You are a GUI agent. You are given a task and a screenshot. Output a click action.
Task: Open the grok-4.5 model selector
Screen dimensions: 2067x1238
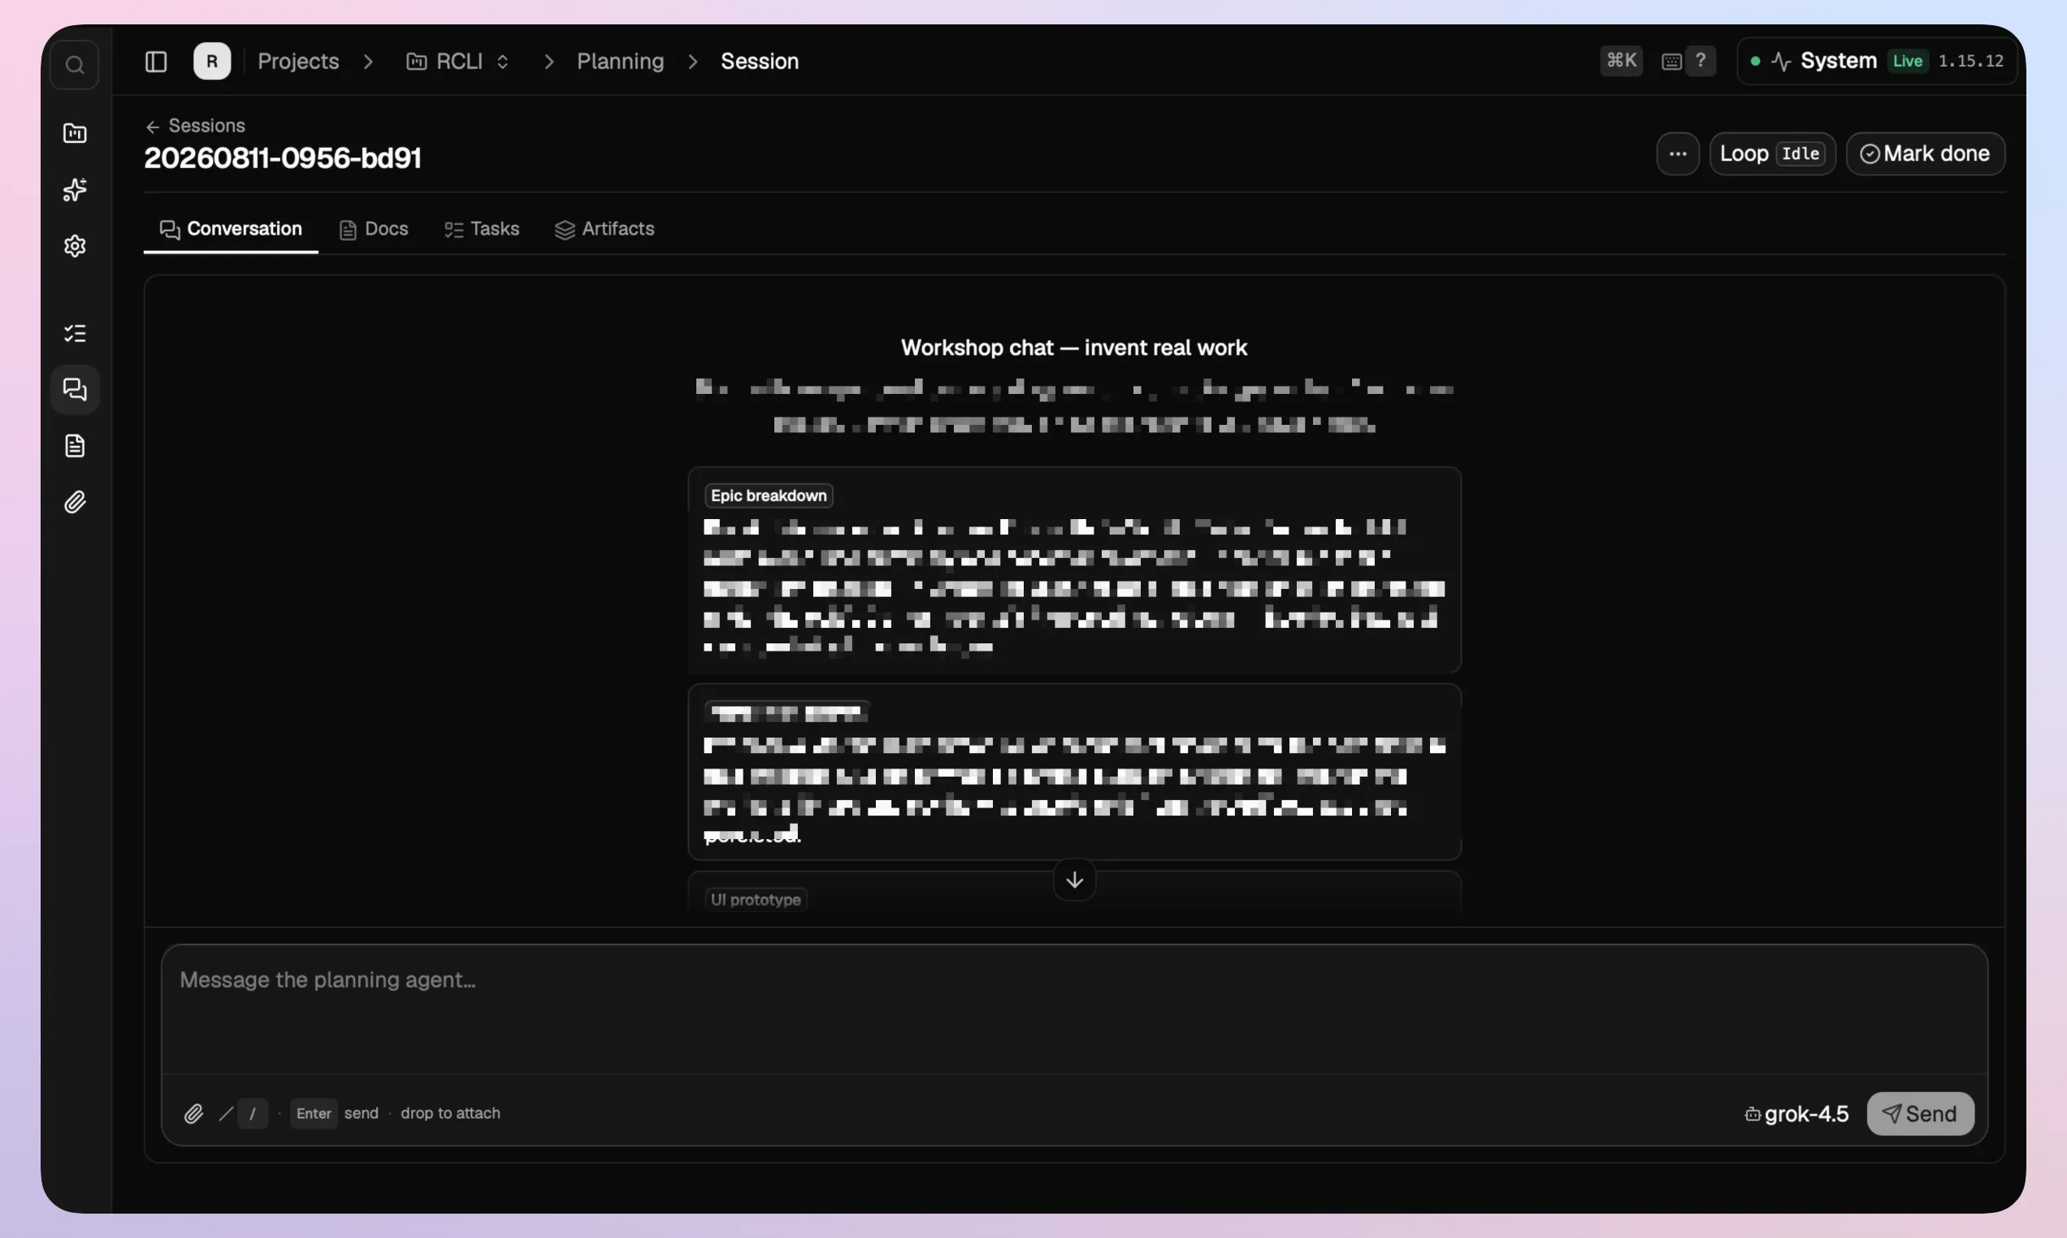[1796, 1114]
